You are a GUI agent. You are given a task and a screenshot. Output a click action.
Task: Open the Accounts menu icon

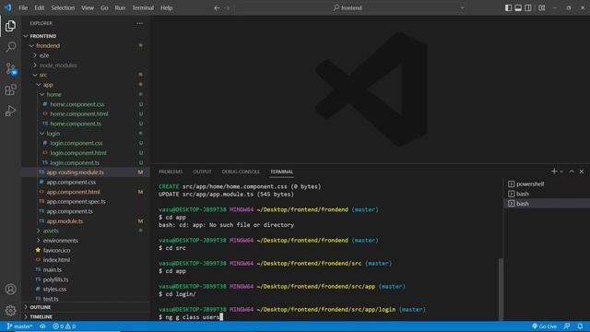coord(10,289)
